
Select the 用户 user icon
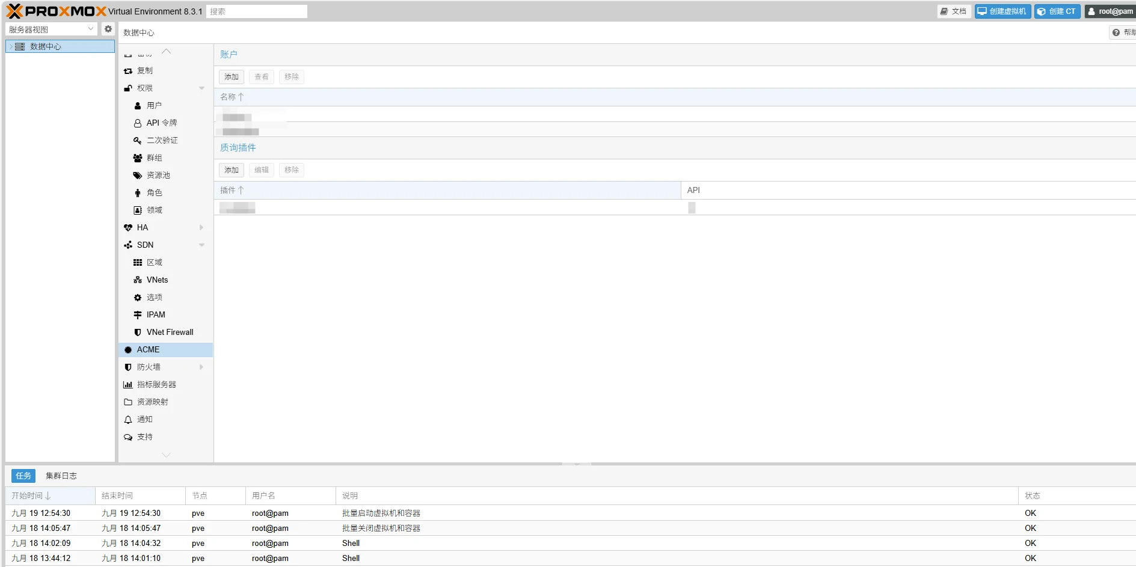138,105
